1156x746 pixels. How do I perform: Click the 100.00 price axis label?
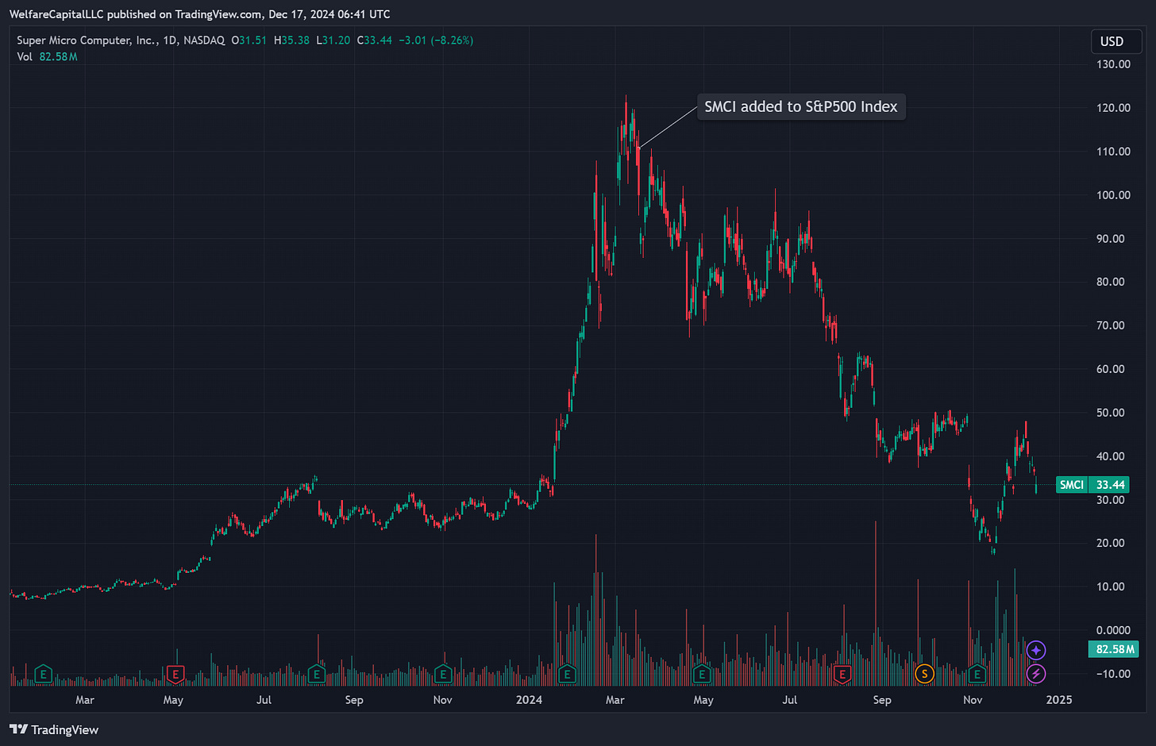pyautogui.click(x=1113, y=195)
